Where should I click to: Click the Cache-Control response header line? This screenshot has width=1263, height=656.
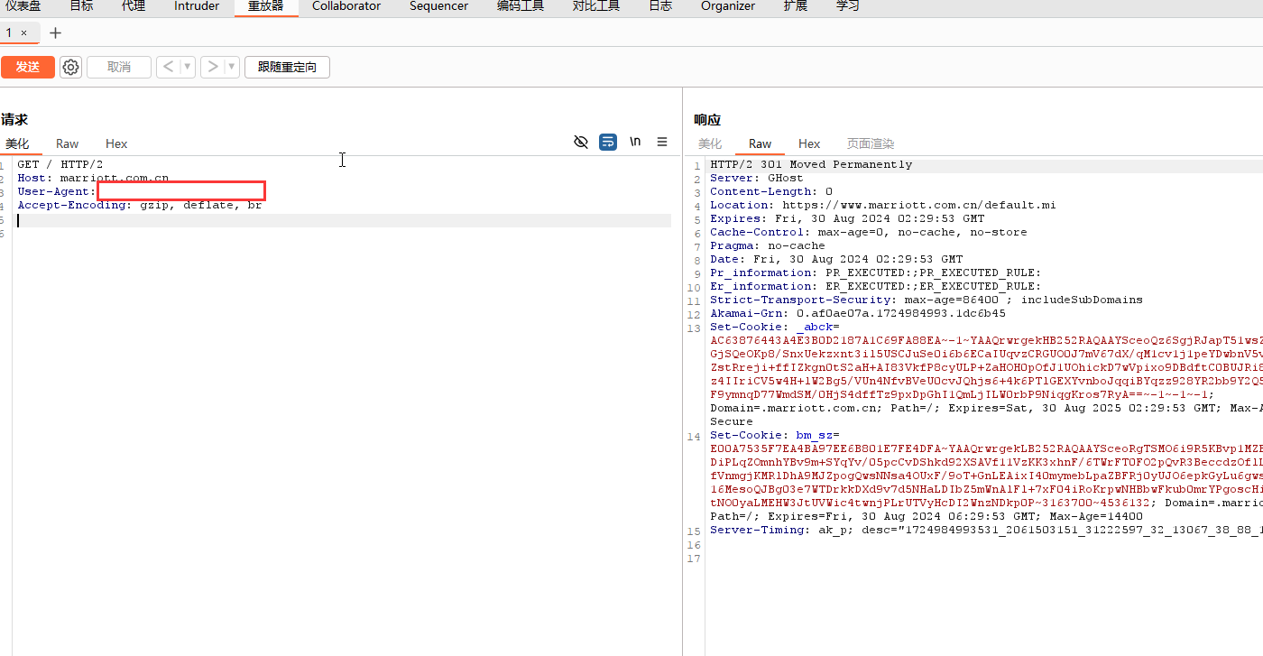pos(869,232)
